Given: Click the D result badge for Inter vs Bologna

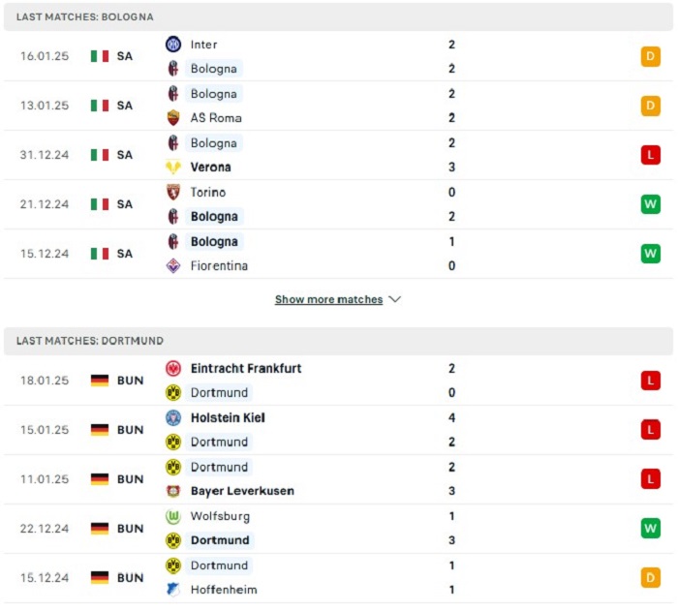Looking at the screenshot, I should [x=650, y=56].
